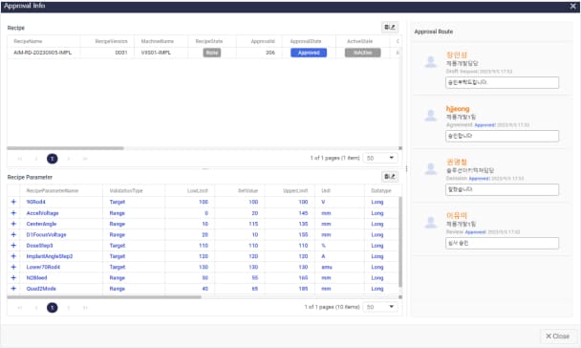The width and height of the screenshot is (581, 348).
Task: Click the first approver's avatar icon
Action: click(x=431, y=61)
